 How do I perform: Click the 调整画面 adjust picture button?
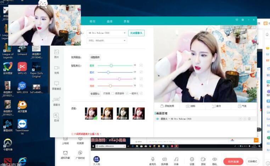click(x=95, y=57)
